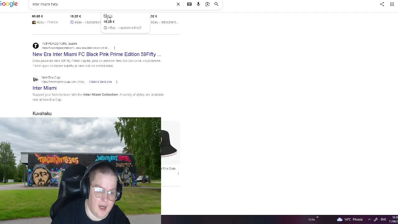Click the 'Kuvahaku' section heading
Screen dimensions: 398x224
[42, 114]
